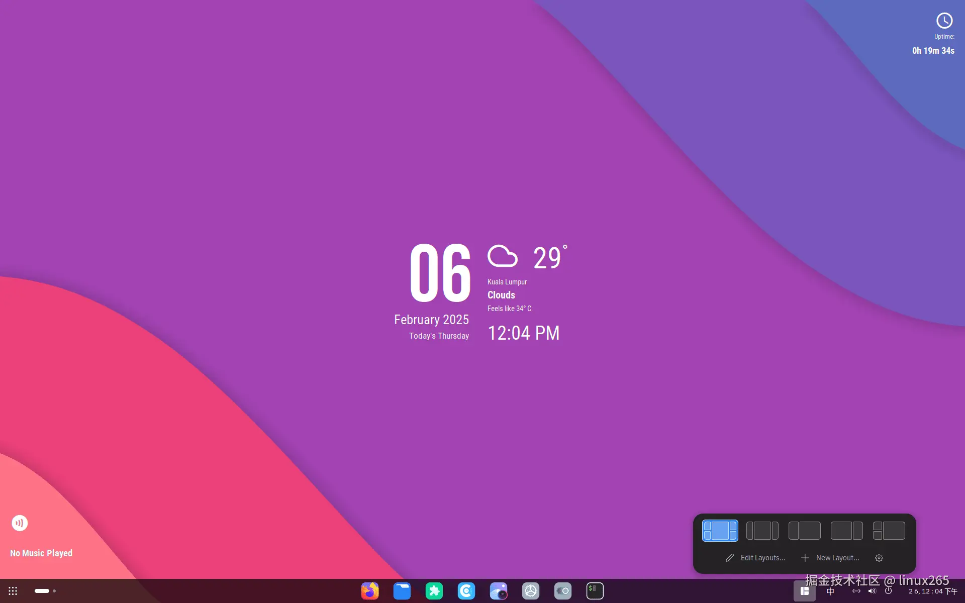
Task: Open the camera screenshot app in dock
Action: [x=499, y=591]
